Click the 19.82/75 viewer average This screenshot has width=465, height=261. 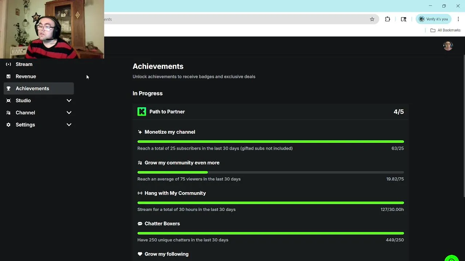pyautogui.click(x=395, y=179)
